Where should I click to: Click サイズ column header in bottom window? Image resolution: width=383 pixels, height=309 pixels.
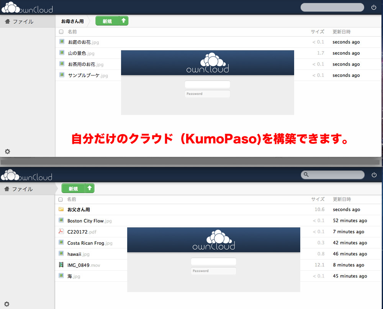point(318,199)
